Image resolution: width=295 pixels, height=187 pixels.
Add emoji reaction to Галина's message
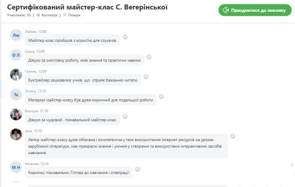(x=146, y=77)
